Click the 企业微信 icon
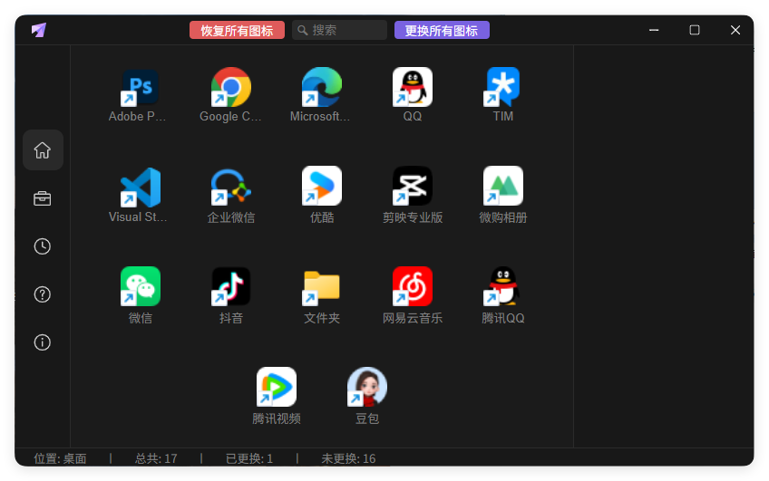The height and width of the screenshot is (481, 769). coord(231,188)
